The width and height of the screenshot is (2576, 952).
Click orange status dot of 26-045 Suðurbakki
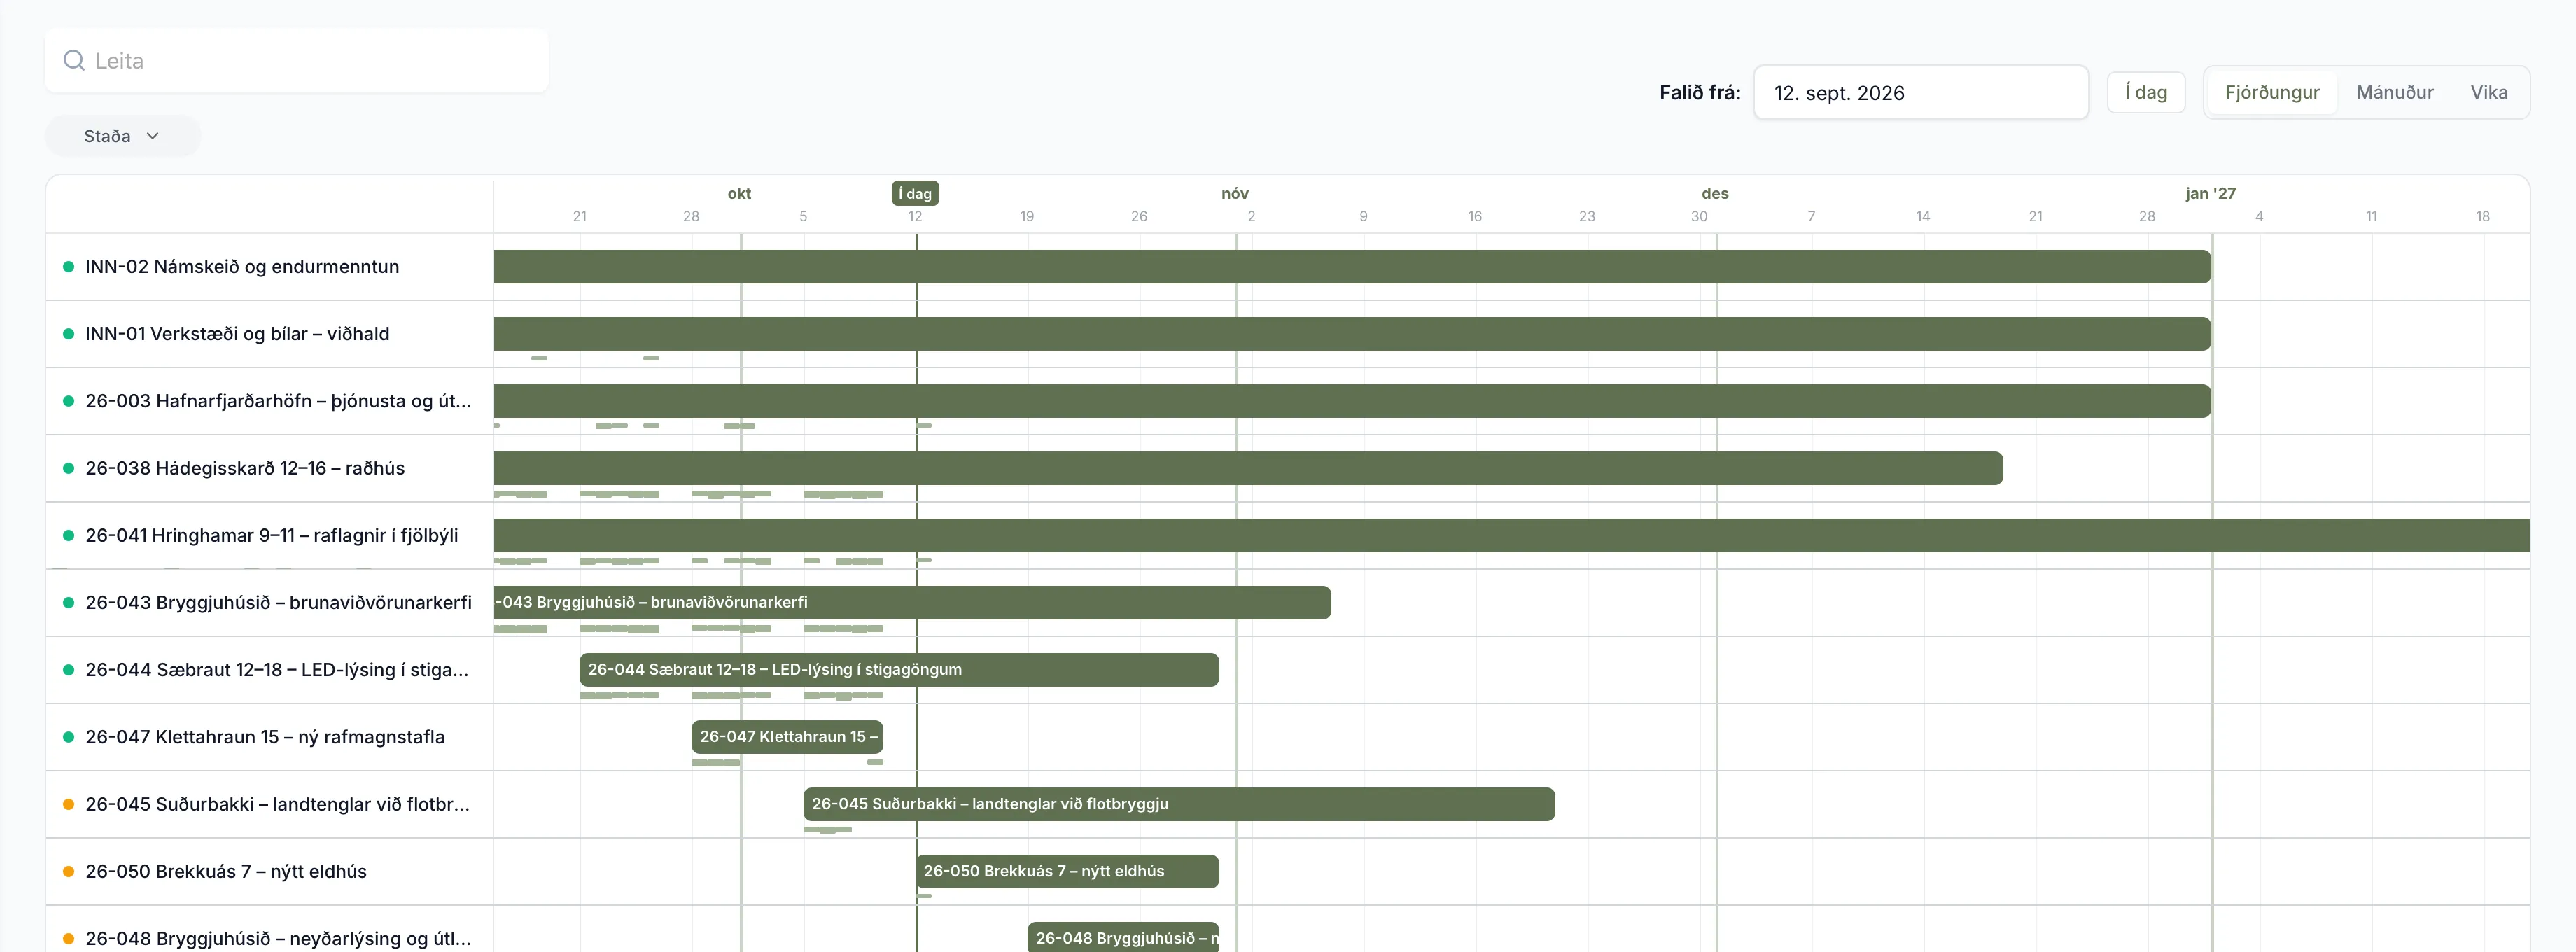coord(68,804)
